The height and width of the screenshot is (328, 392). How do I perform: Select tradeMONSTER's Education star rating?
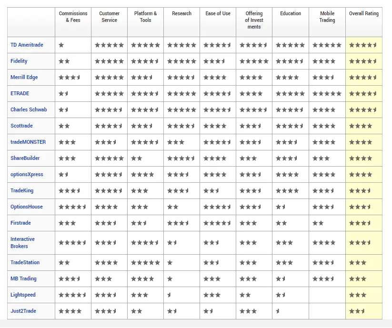[291, 142]
